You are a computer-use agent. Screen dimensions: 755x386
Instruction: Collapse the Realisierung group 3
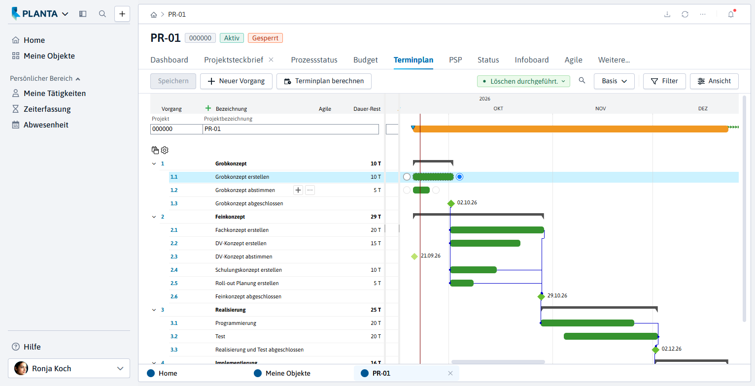point(154,310)
